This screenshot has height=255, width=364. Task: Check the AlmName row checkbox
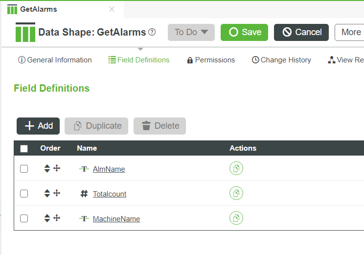24,169
